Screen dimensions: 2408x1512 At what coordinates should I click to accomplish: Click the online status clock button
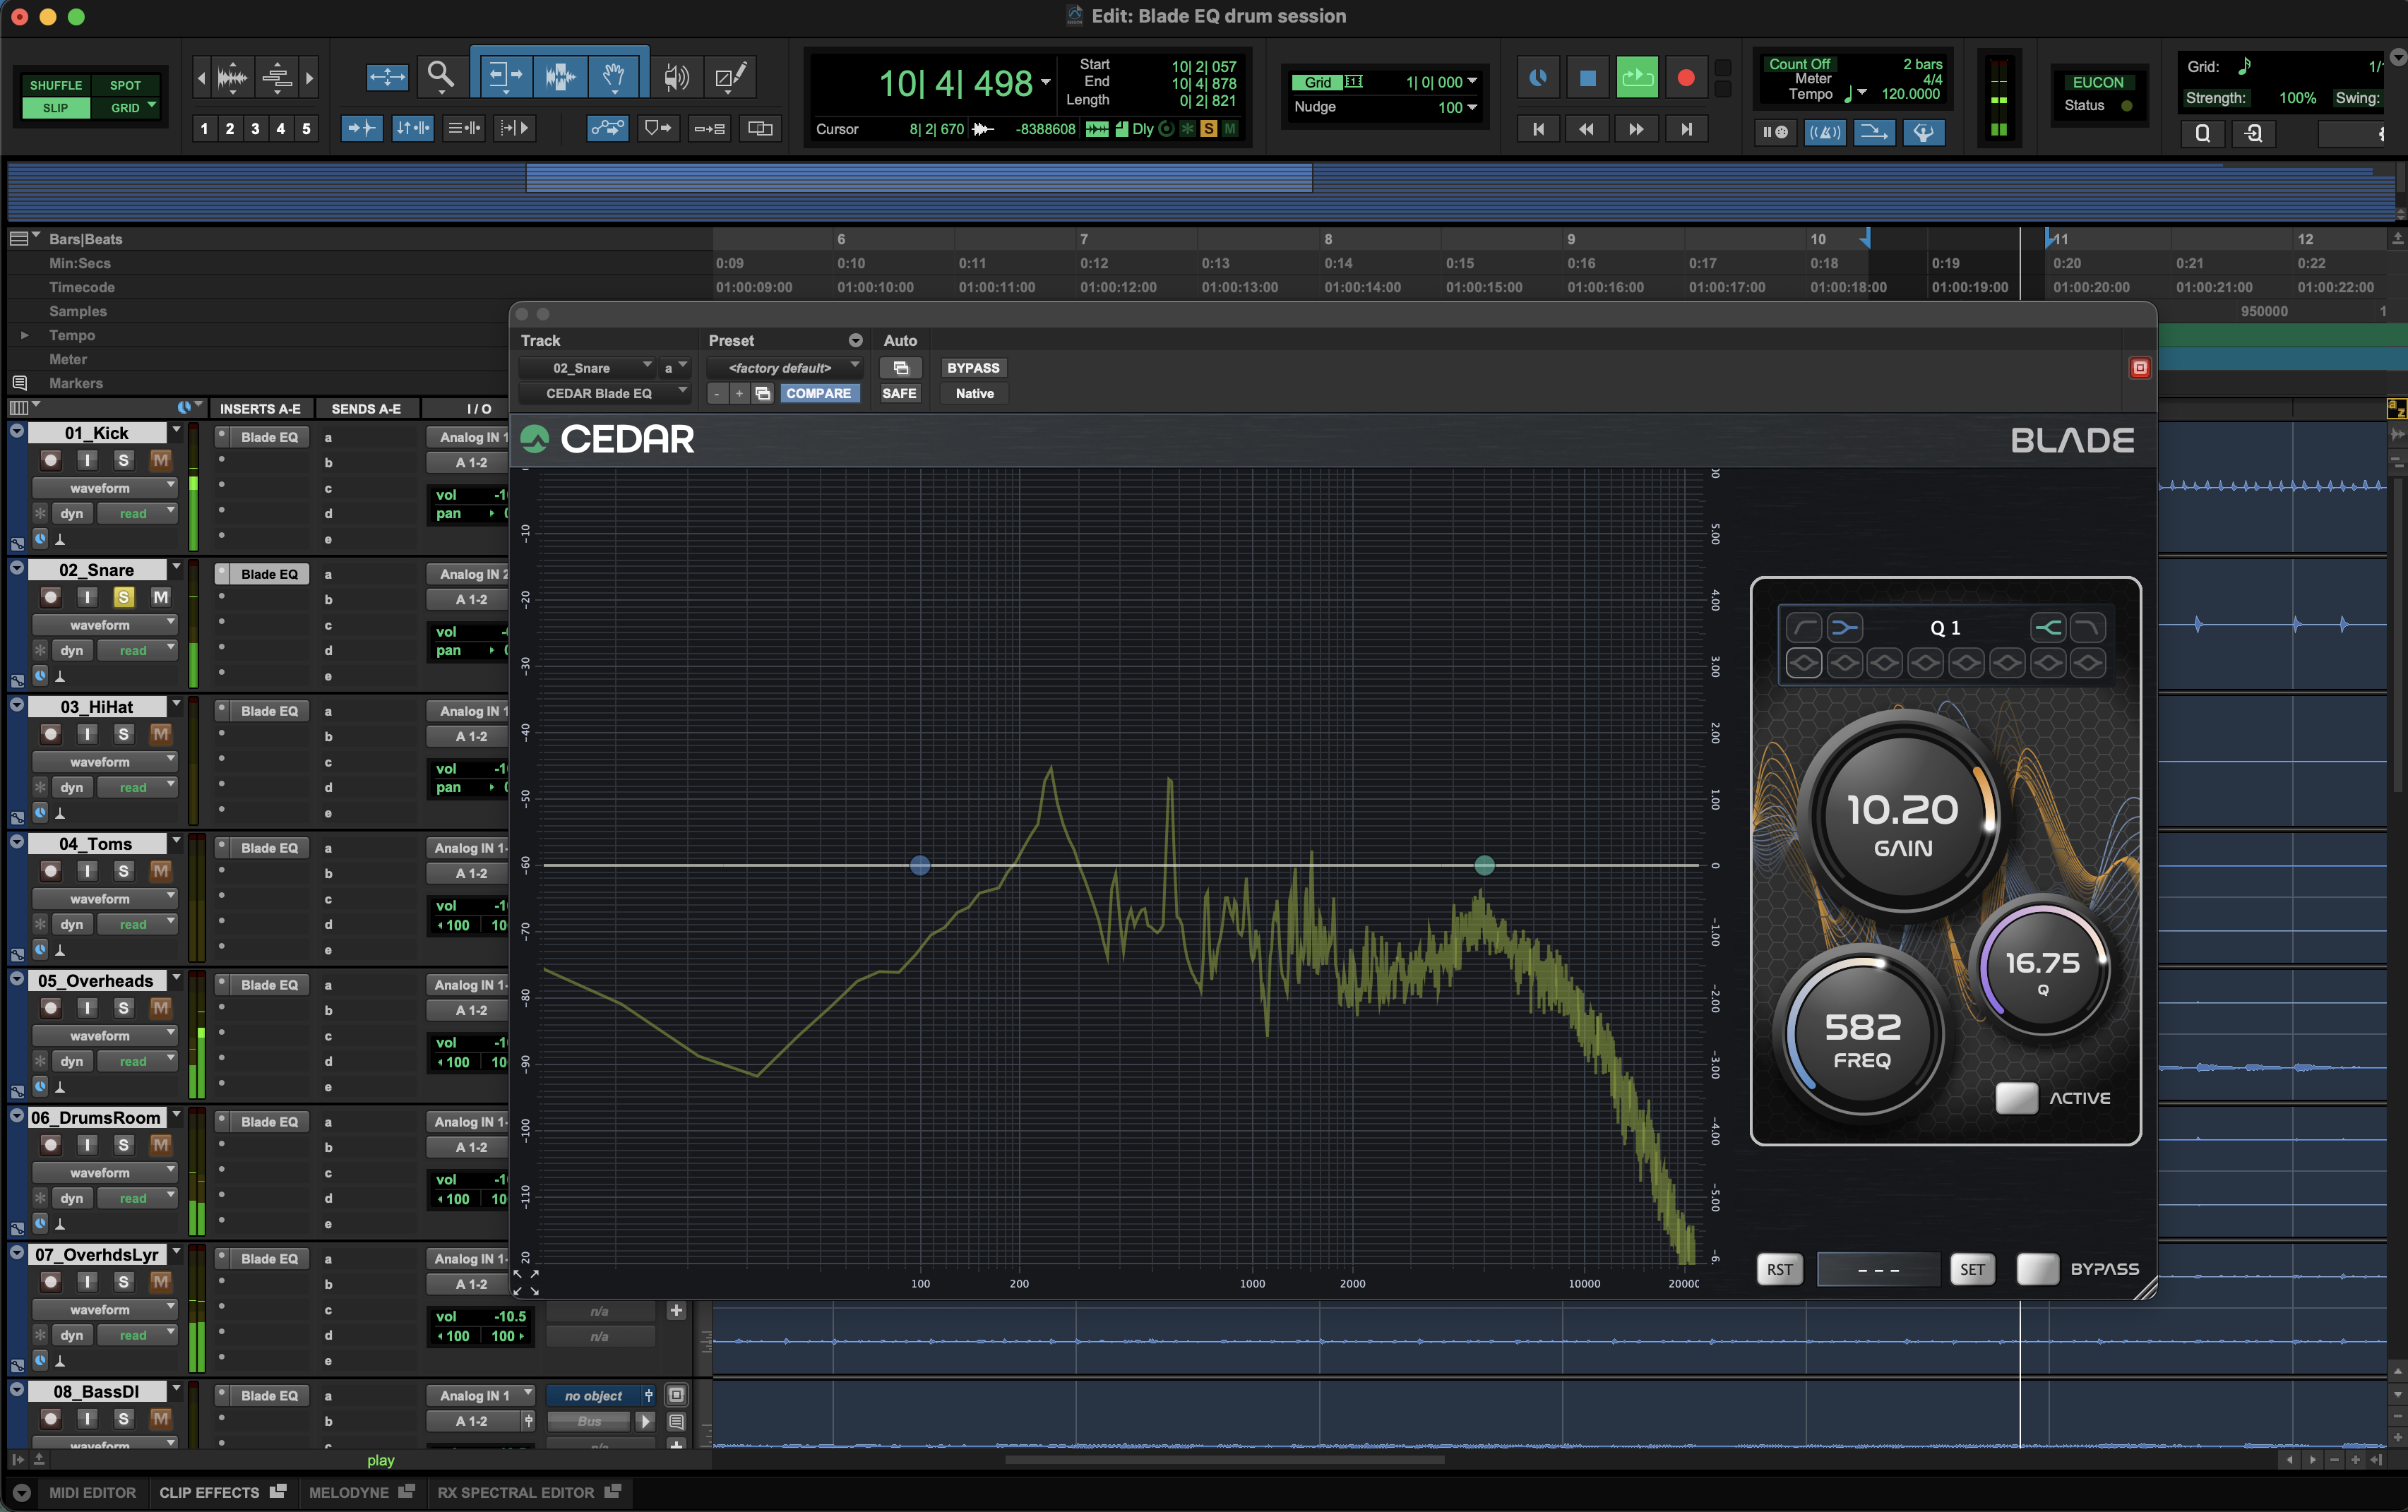pos(1538,77)
